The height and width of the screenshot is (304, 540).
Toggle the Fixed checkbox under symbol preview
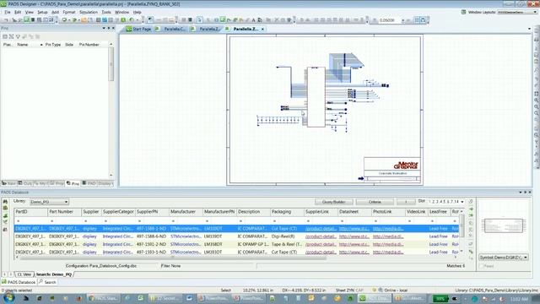[482, 266]
